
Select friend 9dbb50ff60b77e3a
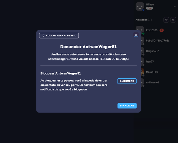point(158,41)
